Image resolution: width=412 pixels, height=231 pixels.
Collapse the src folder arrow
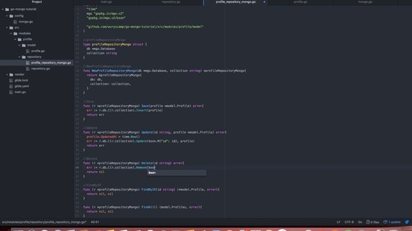[7, 28]
